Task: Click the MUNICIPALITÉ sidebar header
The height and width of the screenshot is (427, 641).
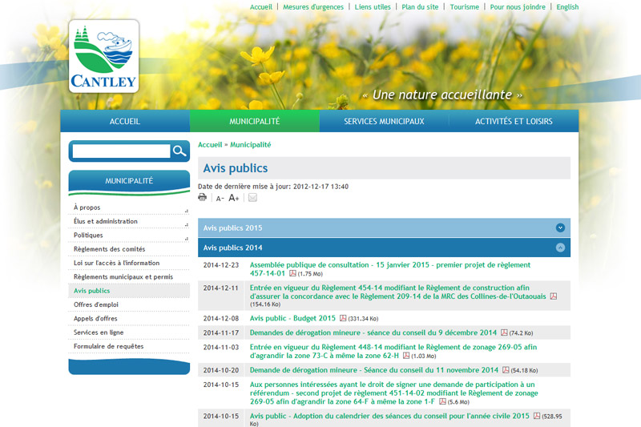Action: 129,180
